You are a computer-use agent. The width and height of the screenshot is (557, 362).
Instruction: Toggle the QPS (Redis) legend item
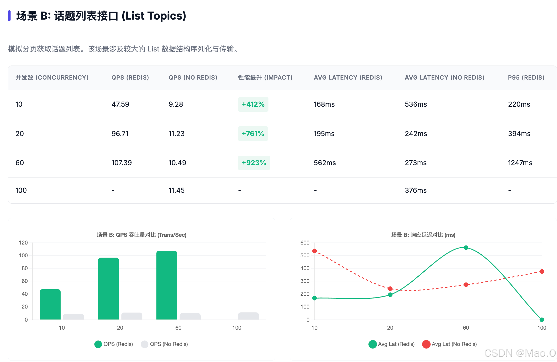[118, 344]
